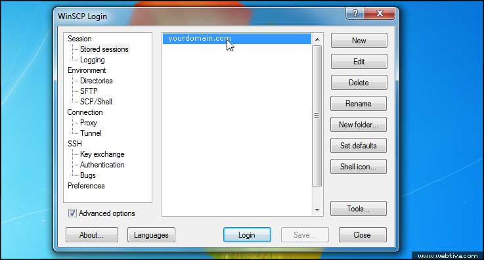Select Session in the tree
The width and height of the screenshot is (484, 260).
[x=79, y=39]
